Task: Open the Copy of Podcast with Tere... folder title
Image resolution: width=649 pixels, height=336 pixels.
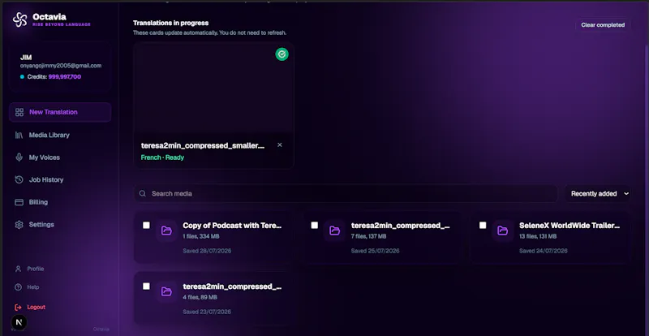Action: 232,226
